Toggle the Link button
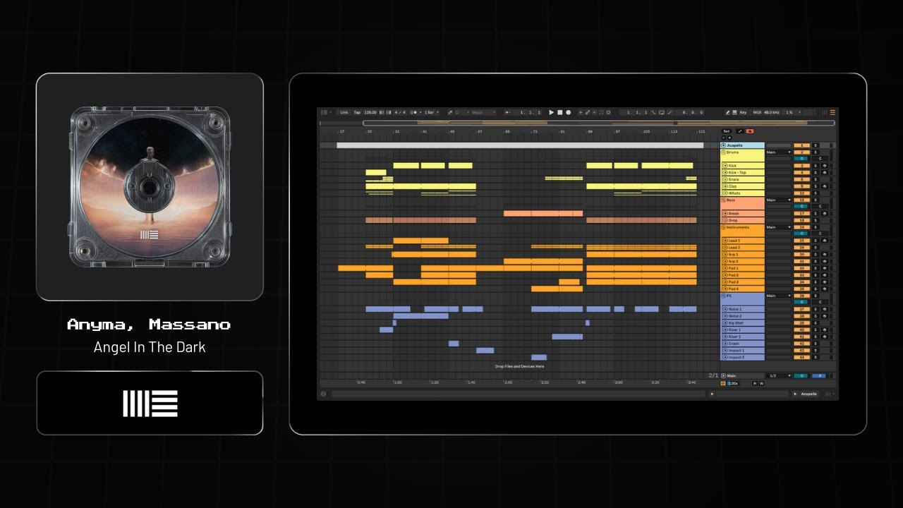 pyautogui.click(x=344, y=112)
